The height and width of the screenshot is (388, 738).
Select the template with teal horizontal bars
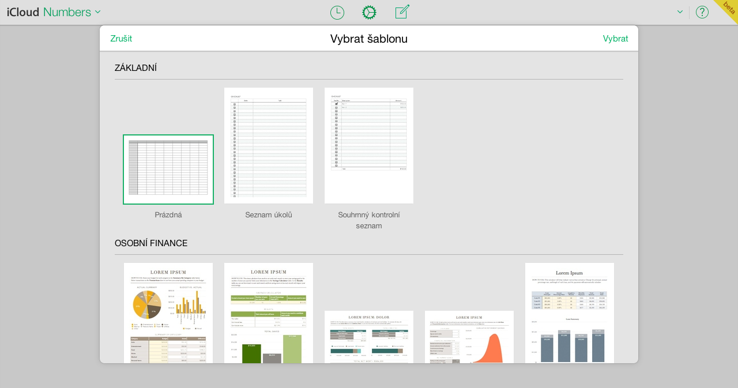(x=369, y=337)
